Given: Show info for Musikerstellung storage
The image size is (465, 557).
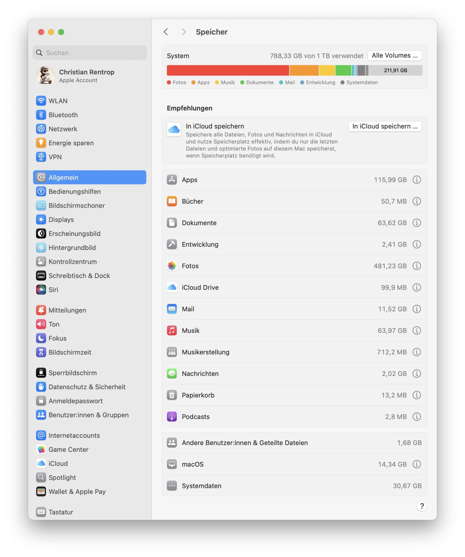Looking at the screenshot, I should coord(417,352).
